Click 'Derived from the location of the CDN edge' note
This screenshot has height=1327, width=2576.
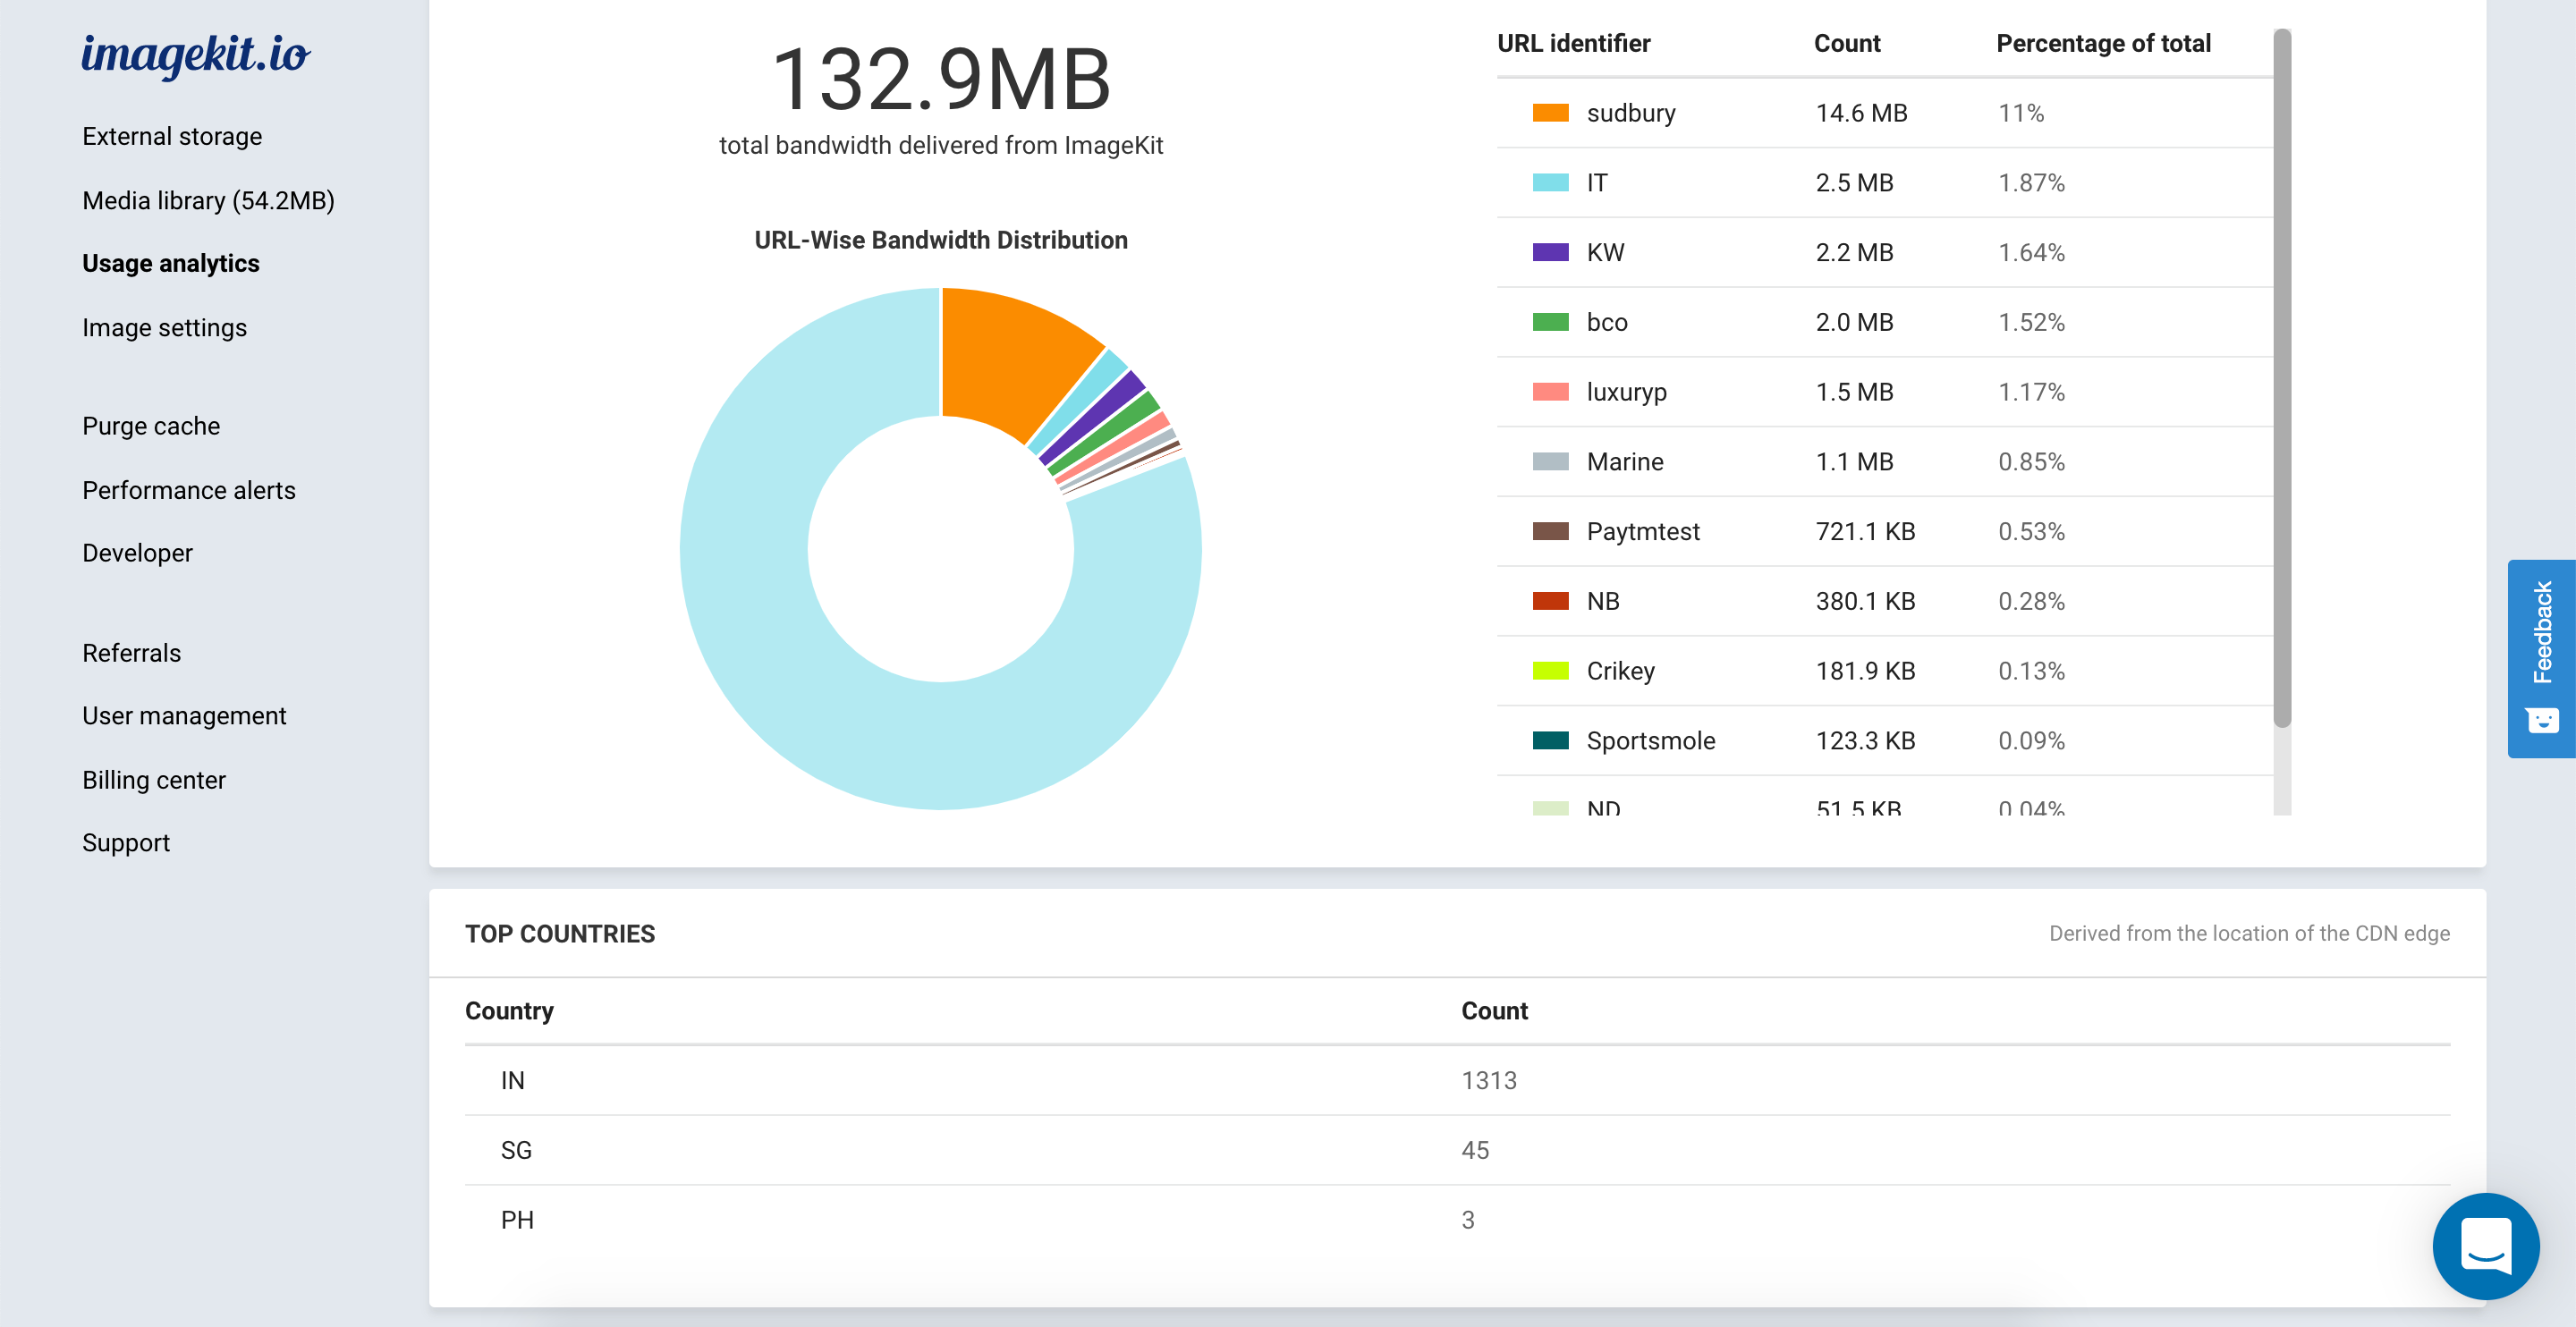tap(2249, 933)
